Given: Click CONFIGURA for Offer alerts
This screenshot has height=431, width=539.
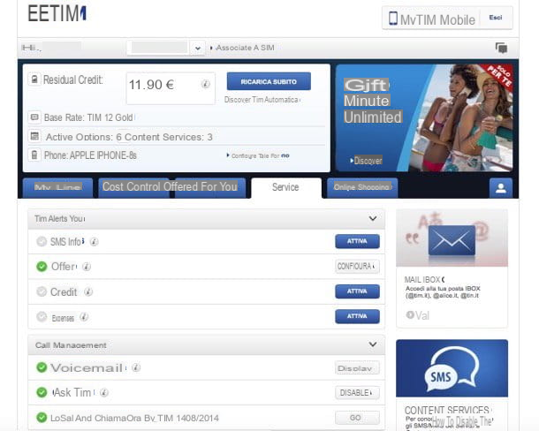Looking at the screenshot, I should coord(357,267).
